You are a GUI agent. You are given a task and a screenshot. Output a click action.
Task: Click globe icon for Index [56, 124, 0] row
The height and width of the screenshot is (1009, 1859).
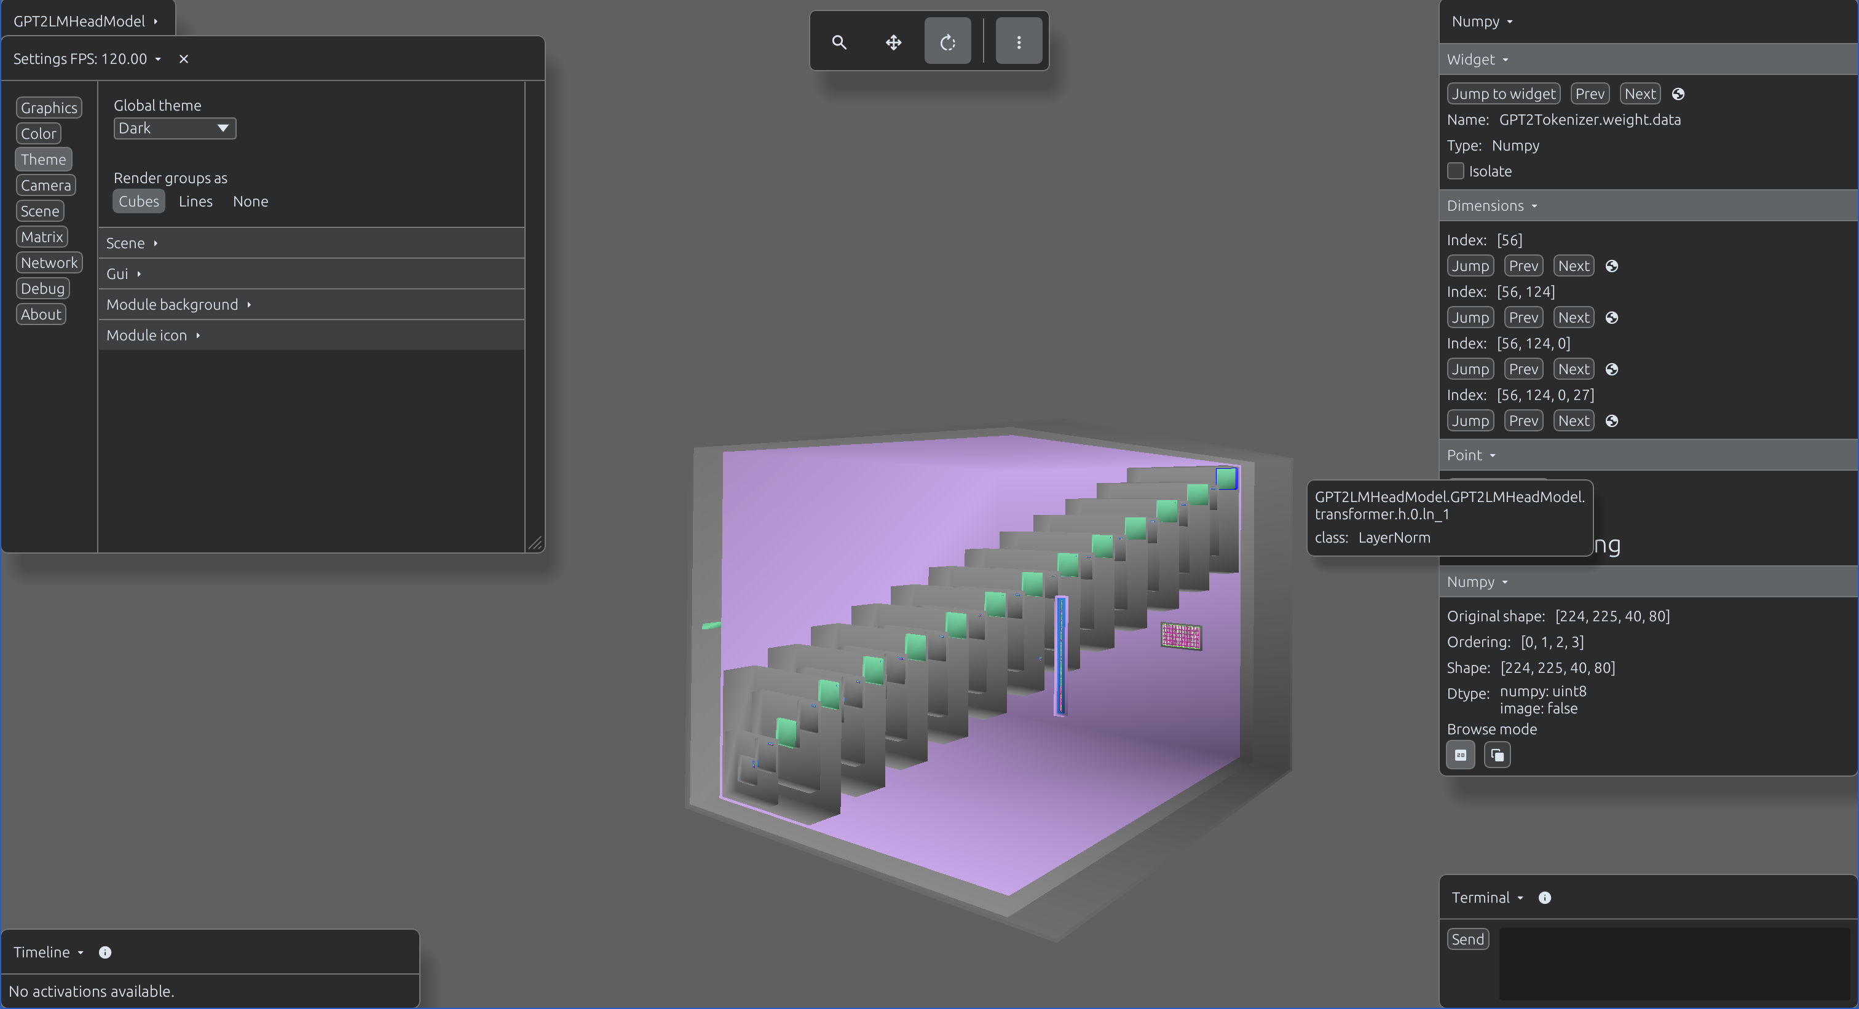tap(1611, 369)
